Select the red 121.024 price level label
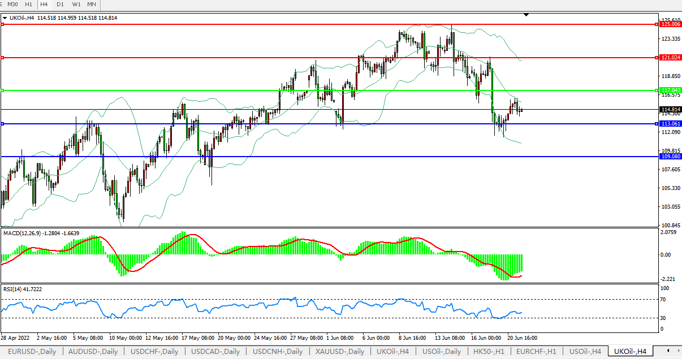682x359 pixels. coord(670,58)
